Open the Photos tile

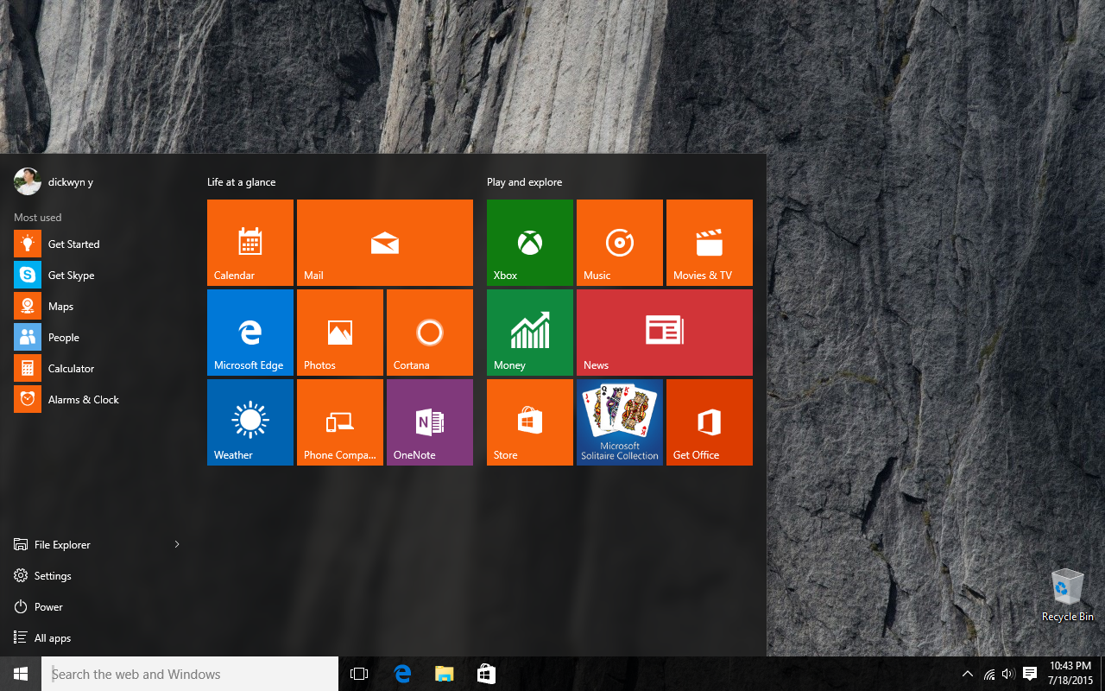[x=340, y=333]
